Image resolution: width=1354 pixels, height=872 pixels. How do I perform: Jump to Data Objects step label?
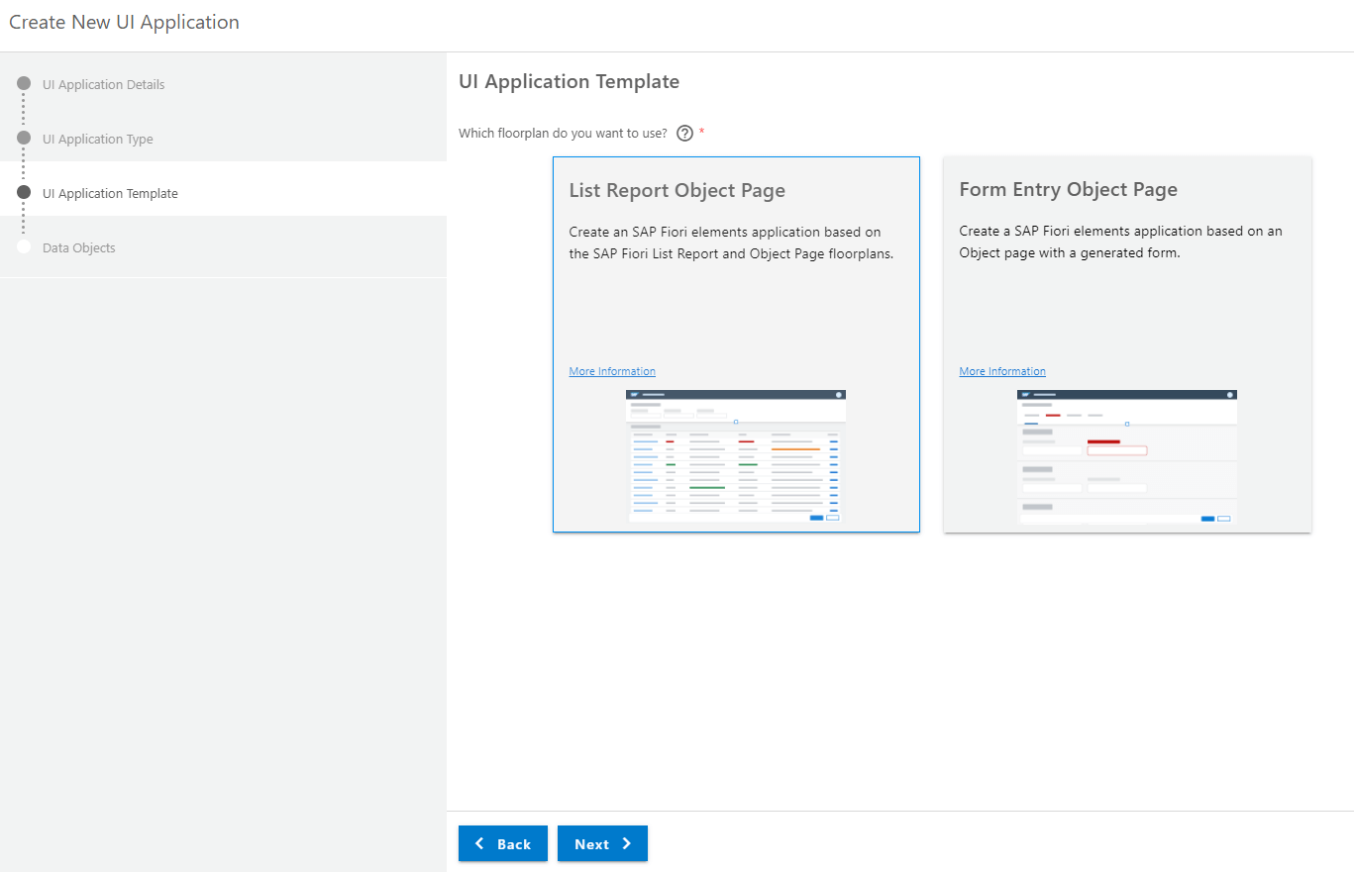(x=79, y=247)
